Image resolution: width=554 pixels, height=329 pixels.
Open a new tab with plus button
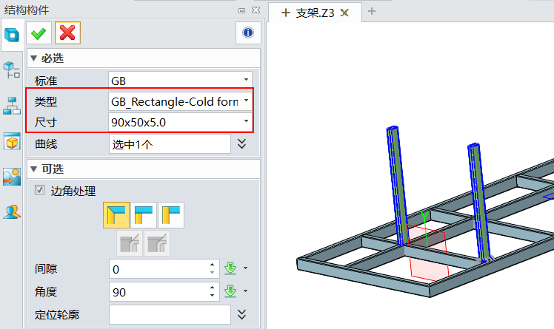(x=372, y=12)
